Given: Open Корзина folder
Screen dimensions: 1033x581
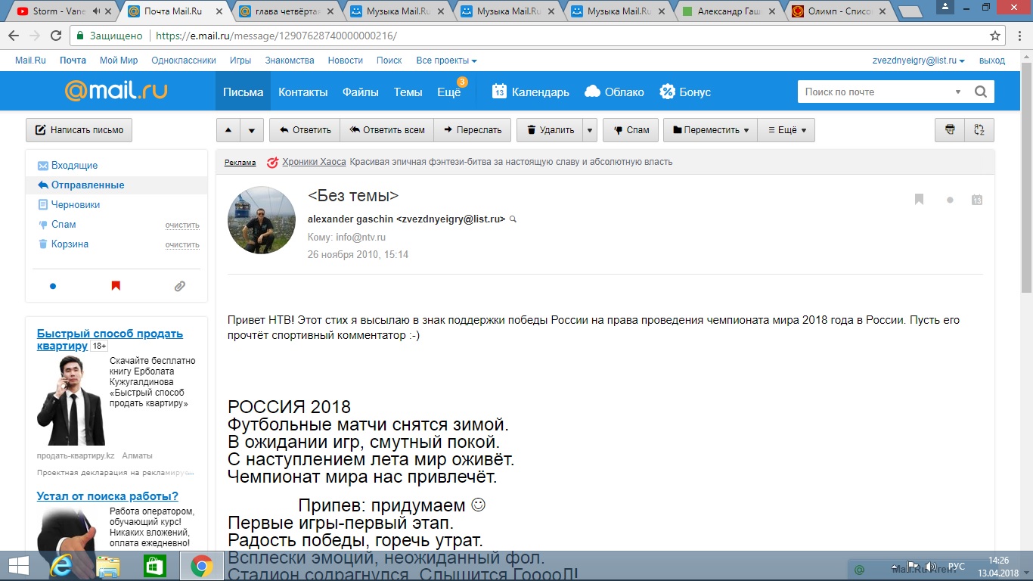Looking at the screenshot, I should pyautogui.click(x=70, y=244).
